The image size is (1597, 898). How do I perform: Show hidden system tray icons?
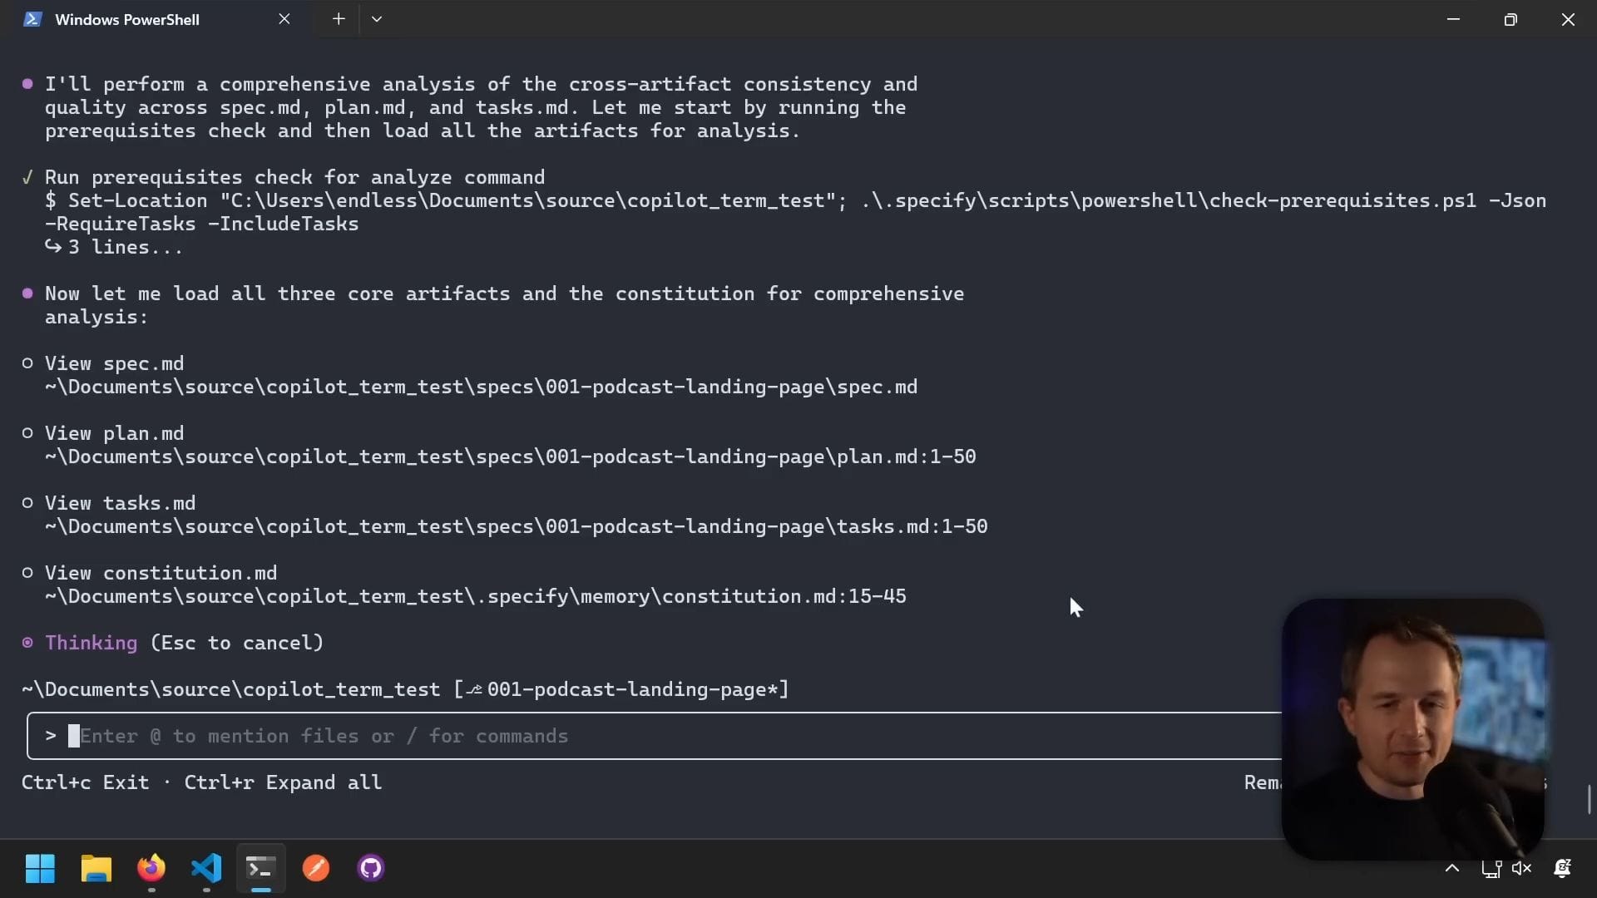pos(1452,869)
